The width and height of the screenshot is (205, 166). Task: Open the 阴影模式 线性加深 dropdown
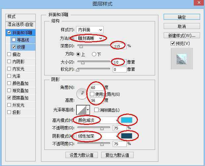click(x=98, y=136)
